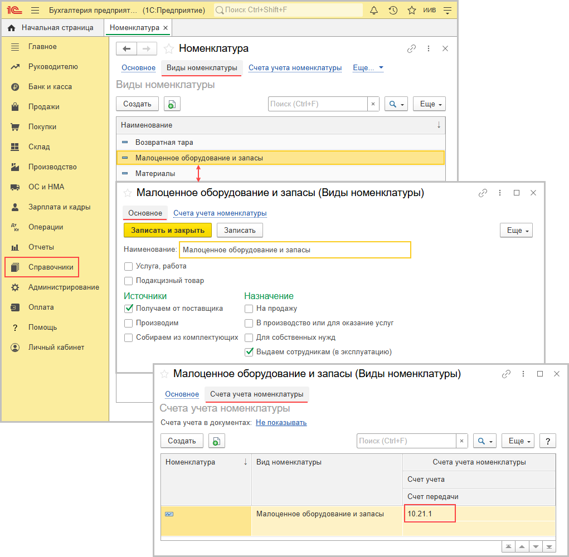This screenshot has width=569, height=557.
Task: Open three-dot menu of Номенклатура form
Action: tap(429, 48)
